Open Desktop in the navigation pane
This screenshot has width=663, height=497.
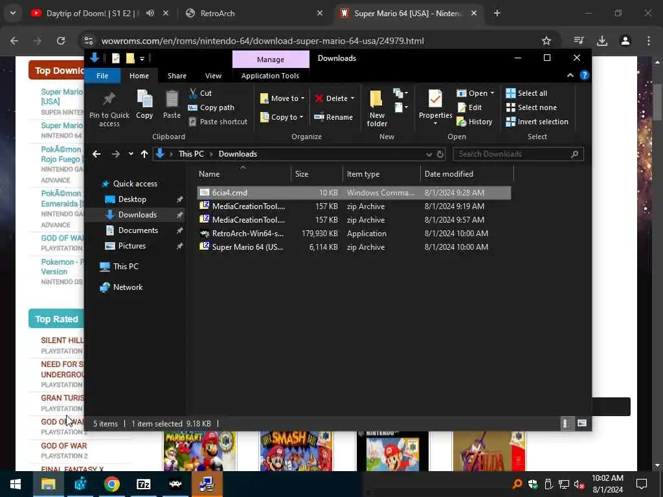click(132, 199)
